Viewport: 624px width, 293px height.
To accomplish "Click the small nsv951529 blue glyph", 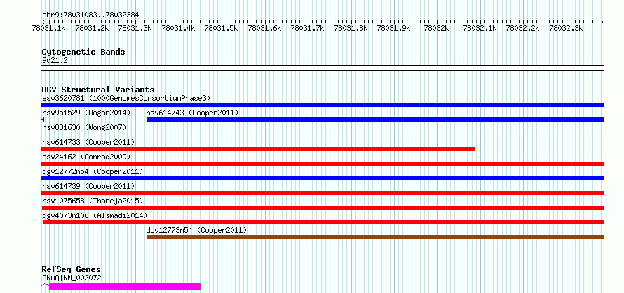I will coord(43,120).
